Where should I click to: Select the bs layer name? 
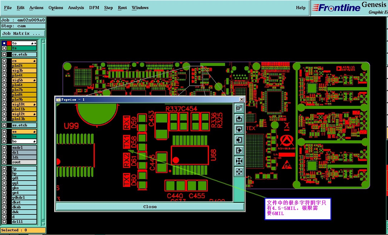tap(24, 137)
